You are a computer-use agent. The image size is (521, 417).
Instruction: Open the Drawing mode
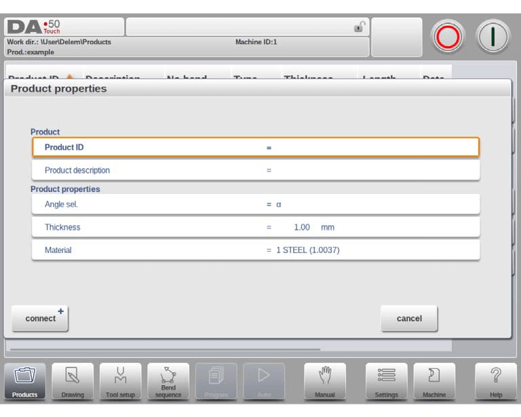pyautogui.click(x=73, y=381)
